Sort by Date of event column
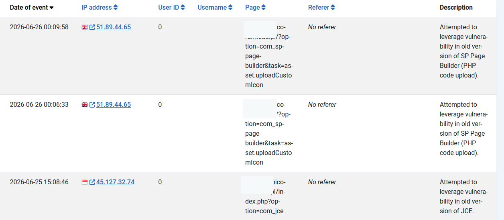Image resolution: width=504 pixels, height=220 pixels. tap(32, 7)
